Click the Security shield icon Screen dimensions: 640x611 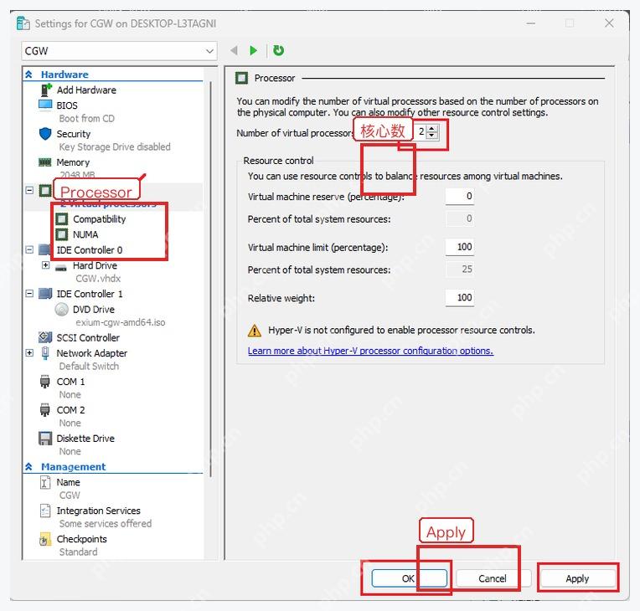[x=45, y=133]
